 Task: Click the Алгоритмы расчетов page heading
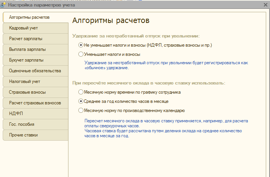[111, 20]
